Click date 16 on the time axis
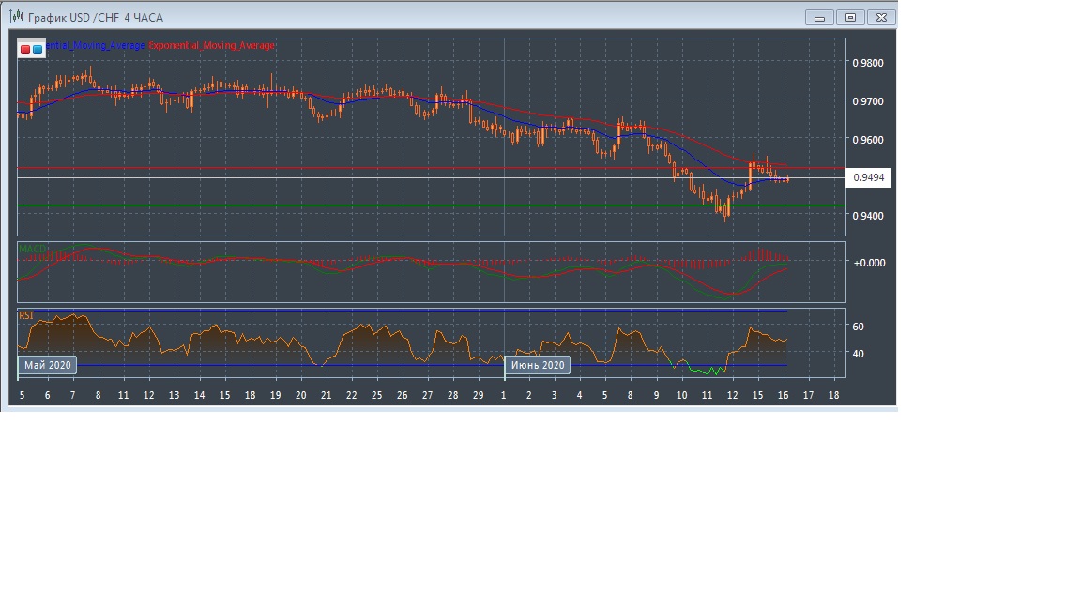1081x608 pixels. pos(784,396)
